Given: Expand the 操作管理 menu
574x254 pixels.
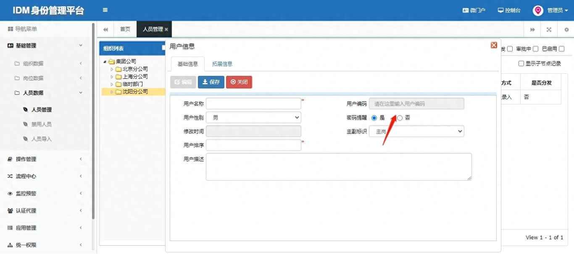Looking at the screenshot, I should [45, 159].
